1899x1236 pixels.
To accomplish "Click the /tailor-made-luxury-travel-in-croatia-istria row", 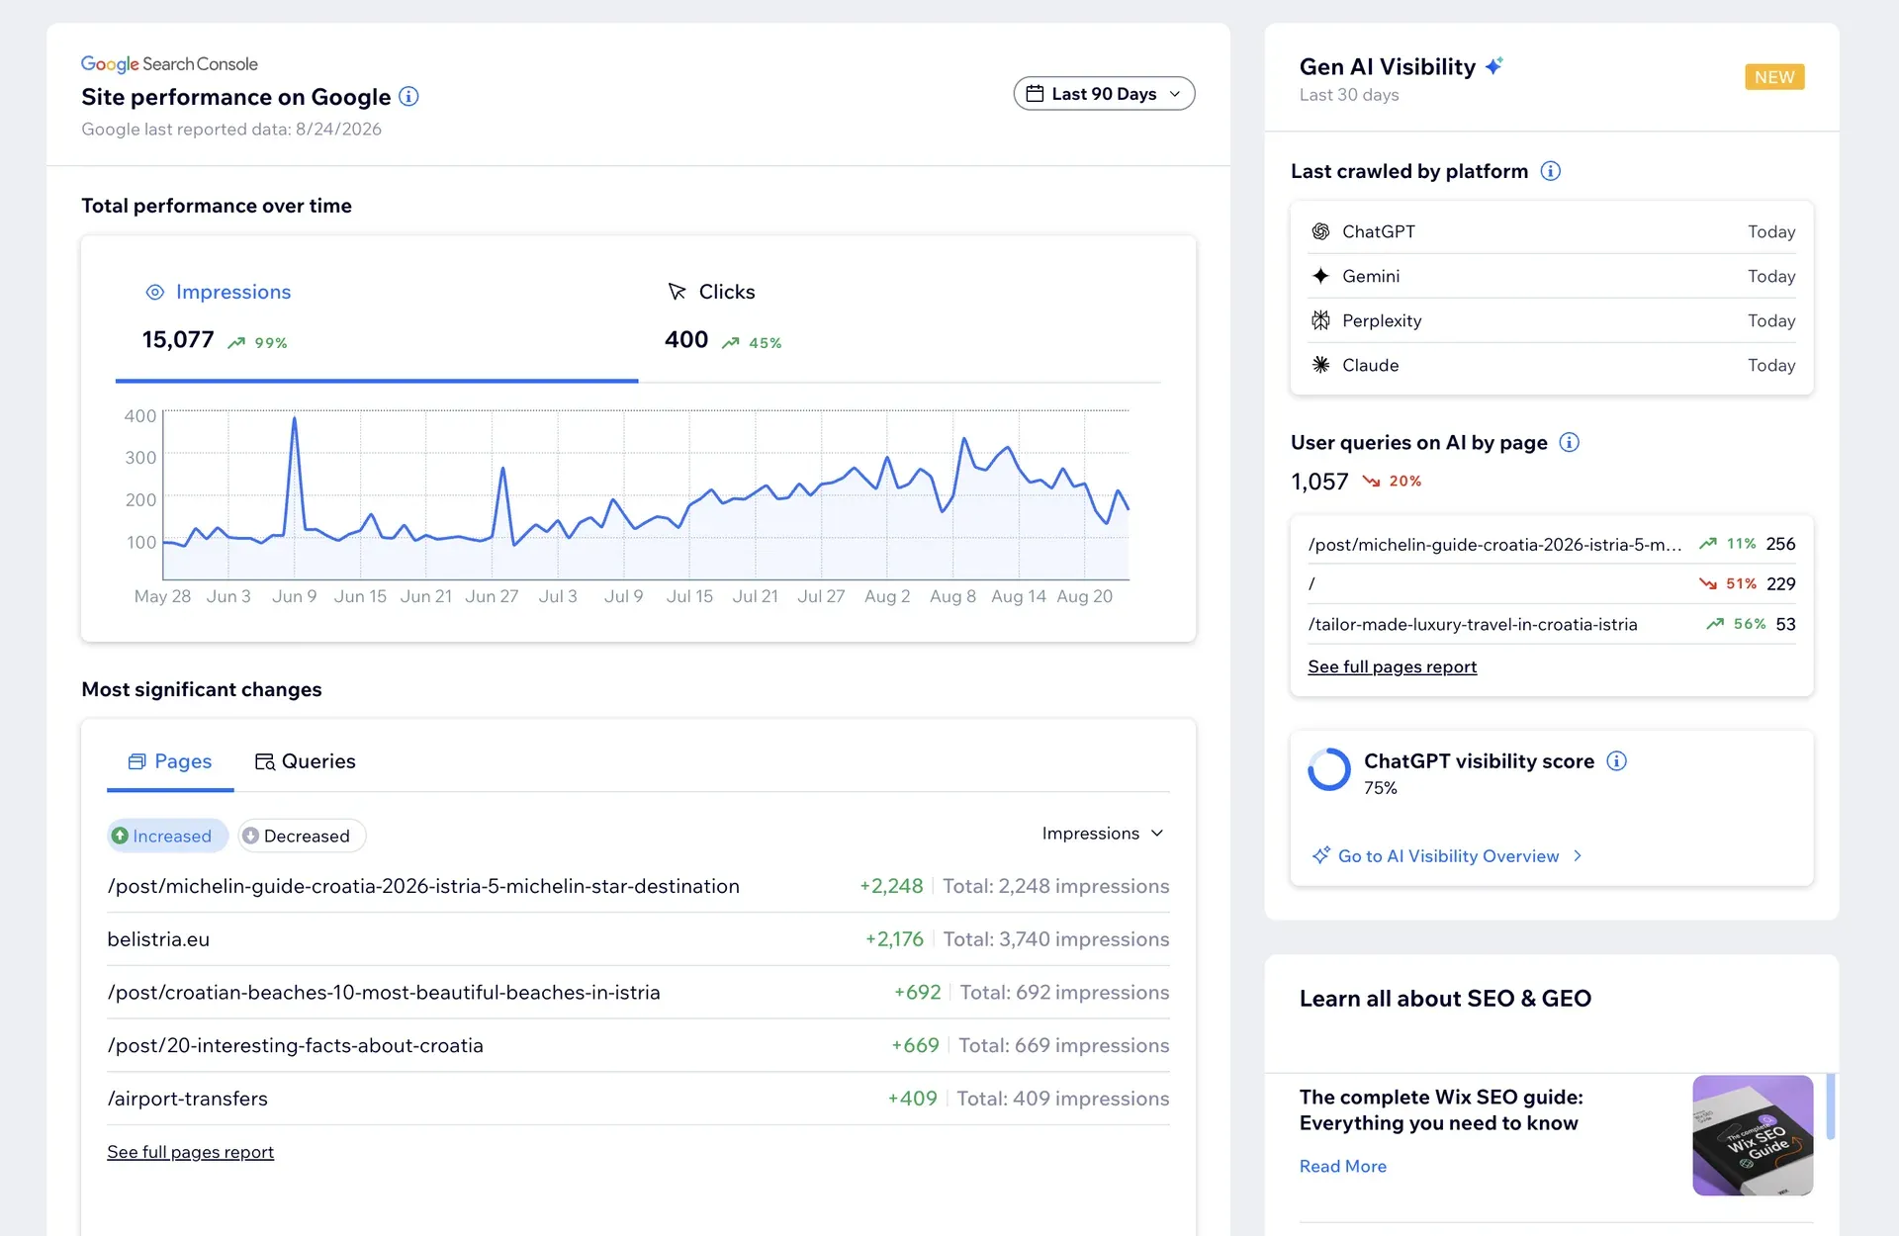I will point(1552,624).
